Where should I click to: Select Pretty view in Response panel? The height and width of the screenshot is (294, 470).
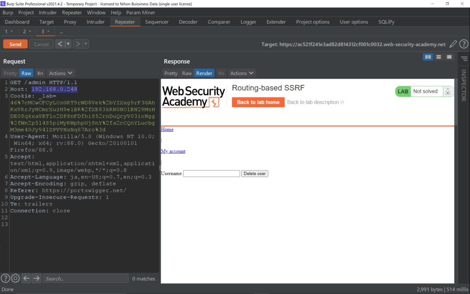(x=171, y=73)
